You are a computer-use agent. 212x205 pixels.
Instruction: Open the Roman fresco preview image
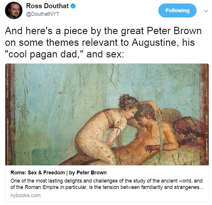coord(107,114)
